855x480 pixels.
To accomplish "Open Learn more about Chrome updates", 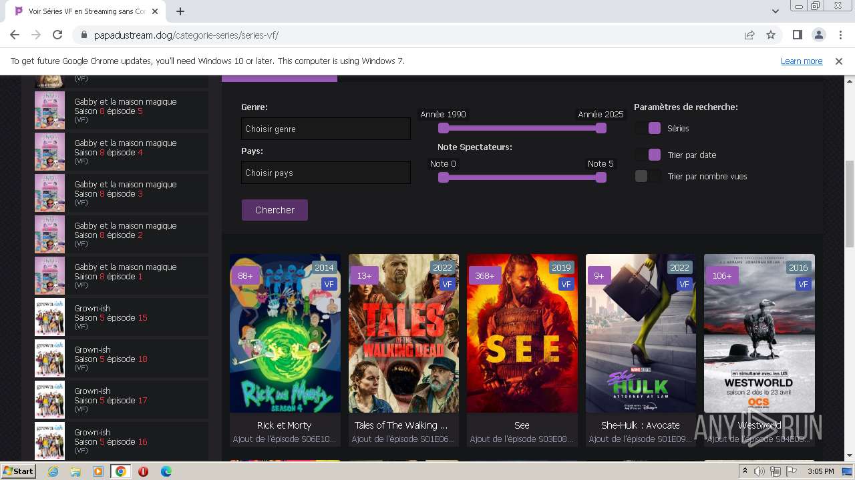I will point(802,61).
